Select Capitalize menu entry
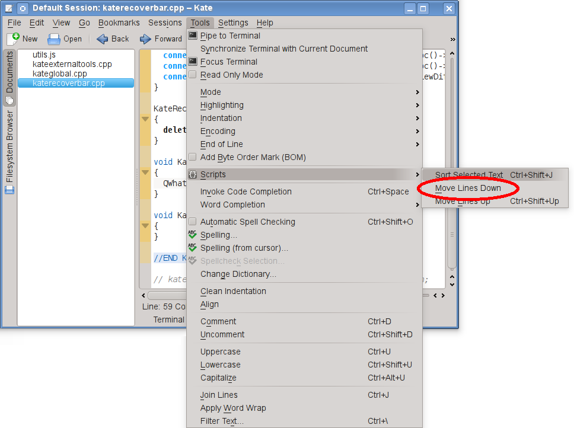The image size is (574, 428). [305, 378]
